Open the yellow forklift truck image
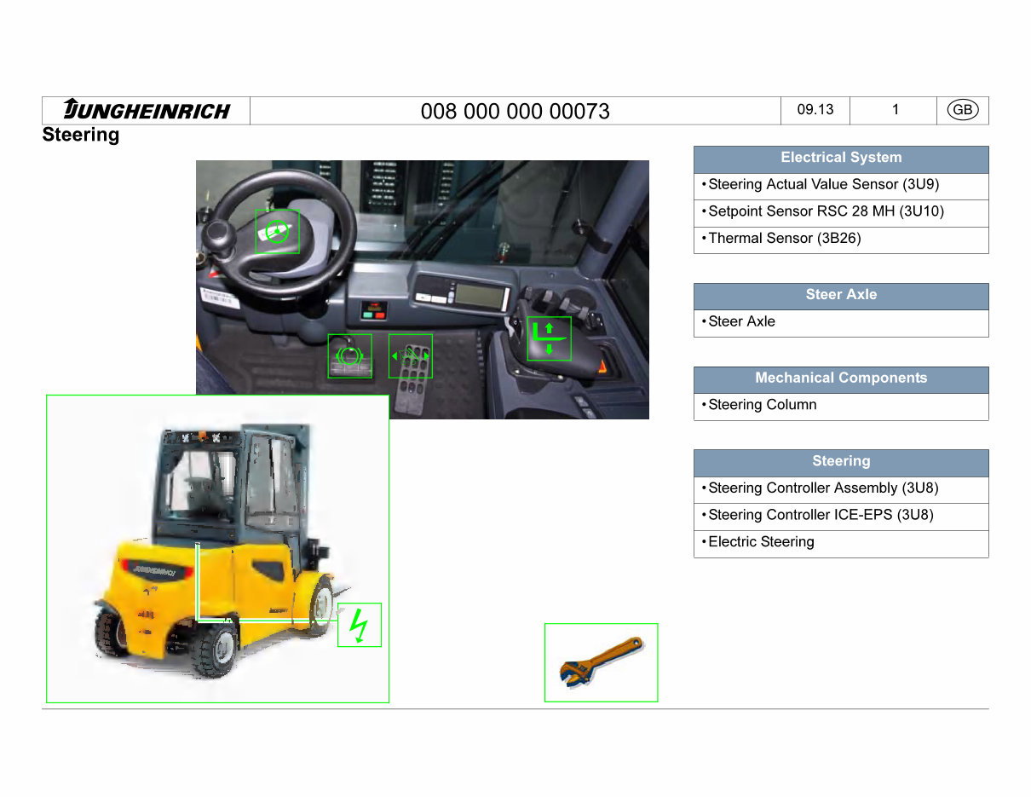Viewport: 1031px width, 797px height. pyautogui.click(x=217, y=549)
